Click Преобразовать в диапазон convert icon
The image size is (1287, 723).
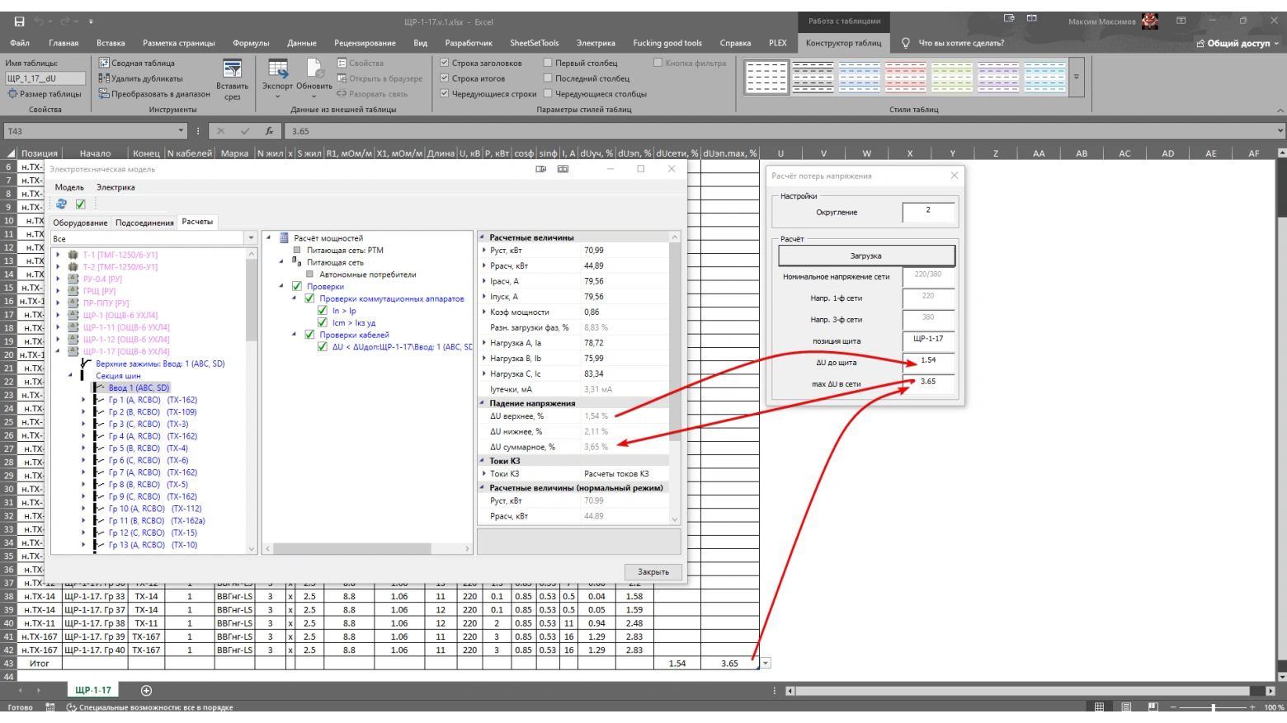tap(105, 94)
